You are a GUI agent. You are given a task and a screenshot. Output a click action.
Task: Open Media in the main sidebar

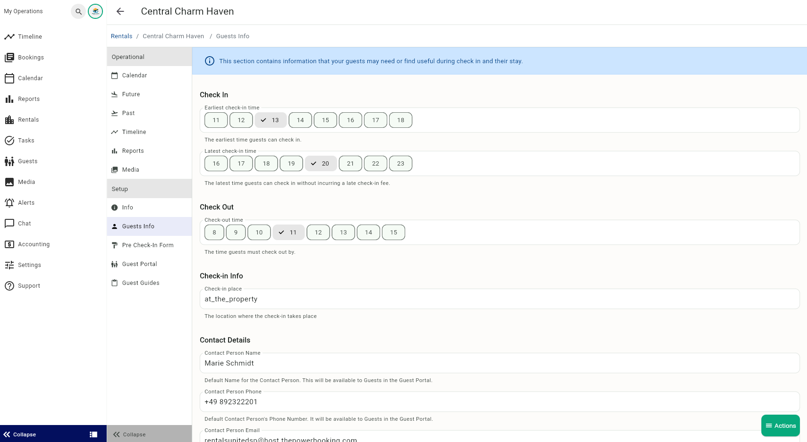point(53,182)
